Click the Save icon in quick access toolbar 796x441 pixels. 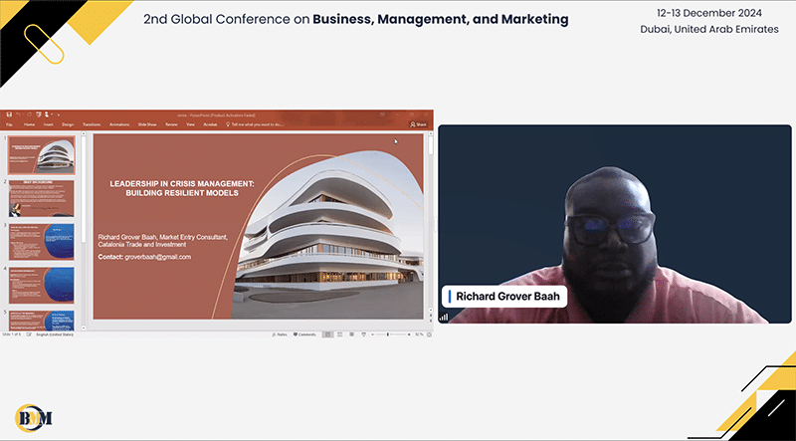tap(10, 114)
